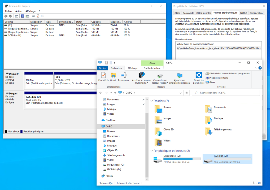Collapse Périphériques et lecteurs section
This screenshot has width=270, height=190.
pos(151,151)
